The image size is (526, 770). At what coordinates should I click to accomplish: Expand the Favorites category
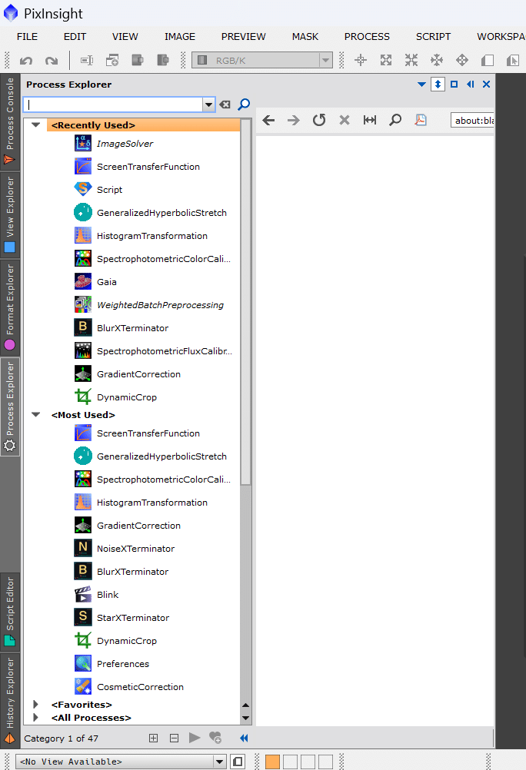(x=35, y=704)
